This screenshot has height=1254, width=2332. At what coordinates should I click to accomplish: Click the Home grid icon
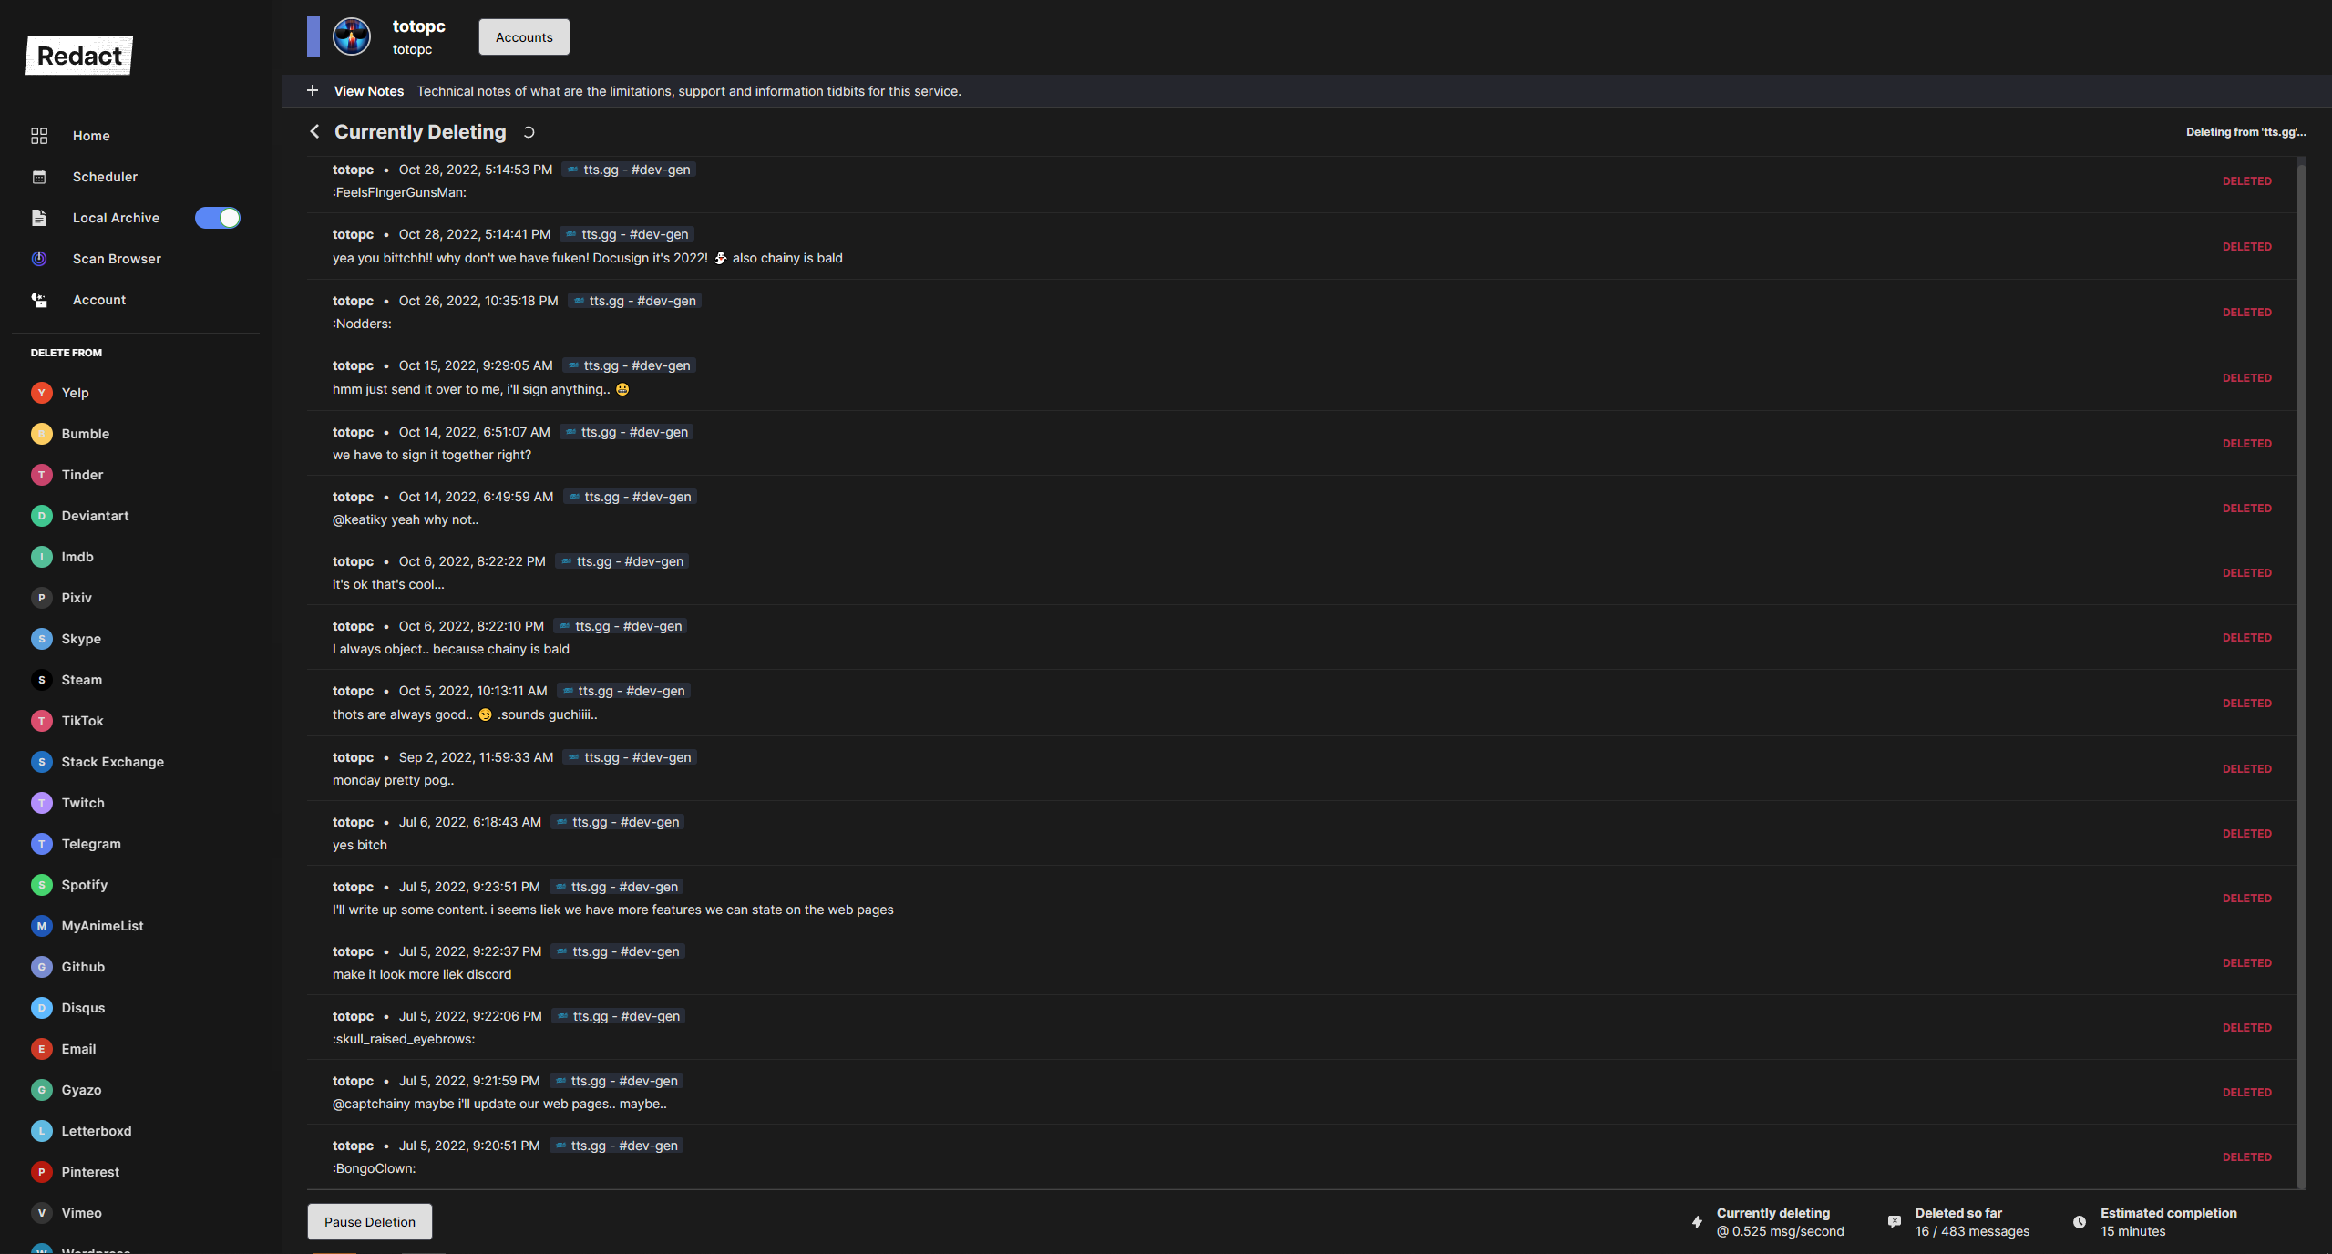tap(39, 136)
